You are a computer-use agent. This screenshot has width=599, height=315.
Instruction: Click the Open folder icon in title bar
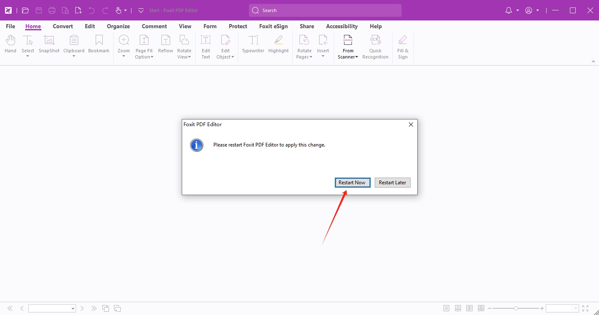(x=25, y=10)
